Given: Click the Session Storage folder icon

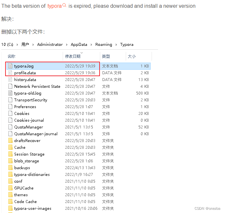Looking at the screenshot, I should click(10, 154).
